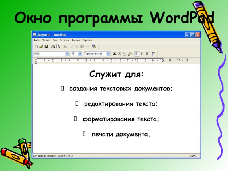228x171 pixels.
Task: Click the line 'создания текстовых документов;'
Action: [x=121, y=89]
